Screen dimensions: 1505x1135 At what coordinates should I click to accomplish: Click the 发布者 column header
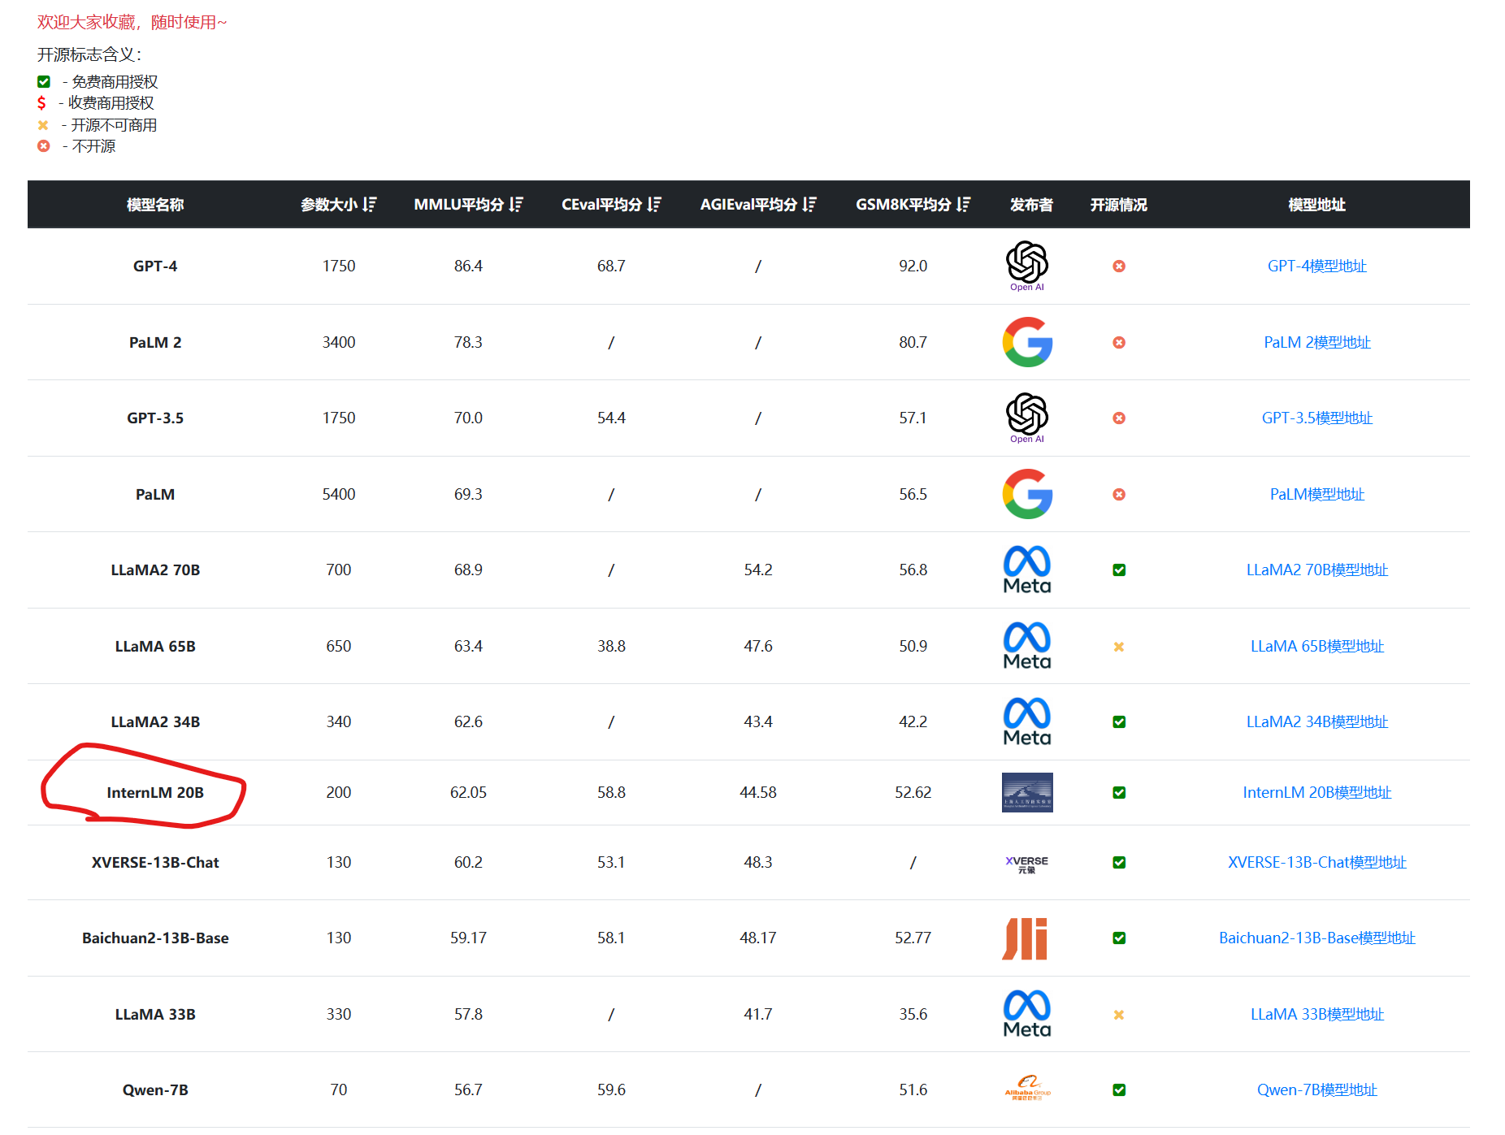pyautogui.click(x=1031, y=205)
